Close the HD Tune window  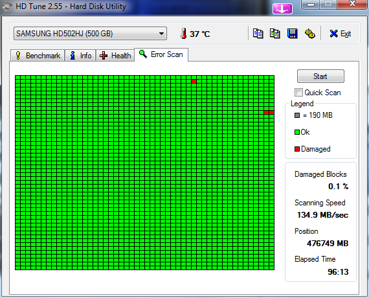(352, 4)
